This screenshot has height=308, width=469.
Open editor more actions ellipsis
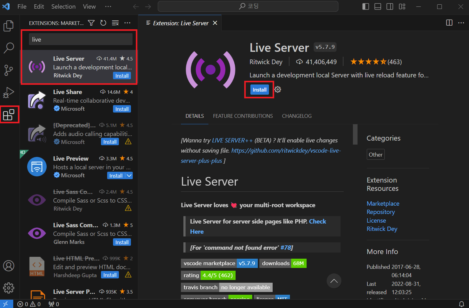461,23
